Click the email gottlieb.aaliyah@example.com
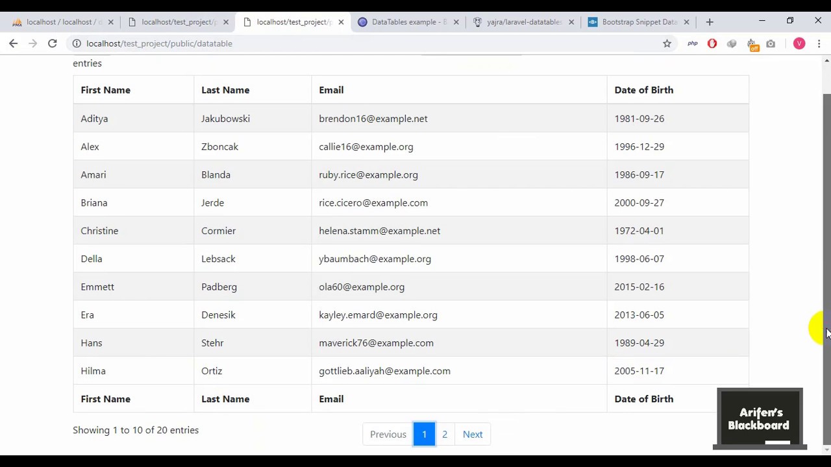 tap(384, 371)
